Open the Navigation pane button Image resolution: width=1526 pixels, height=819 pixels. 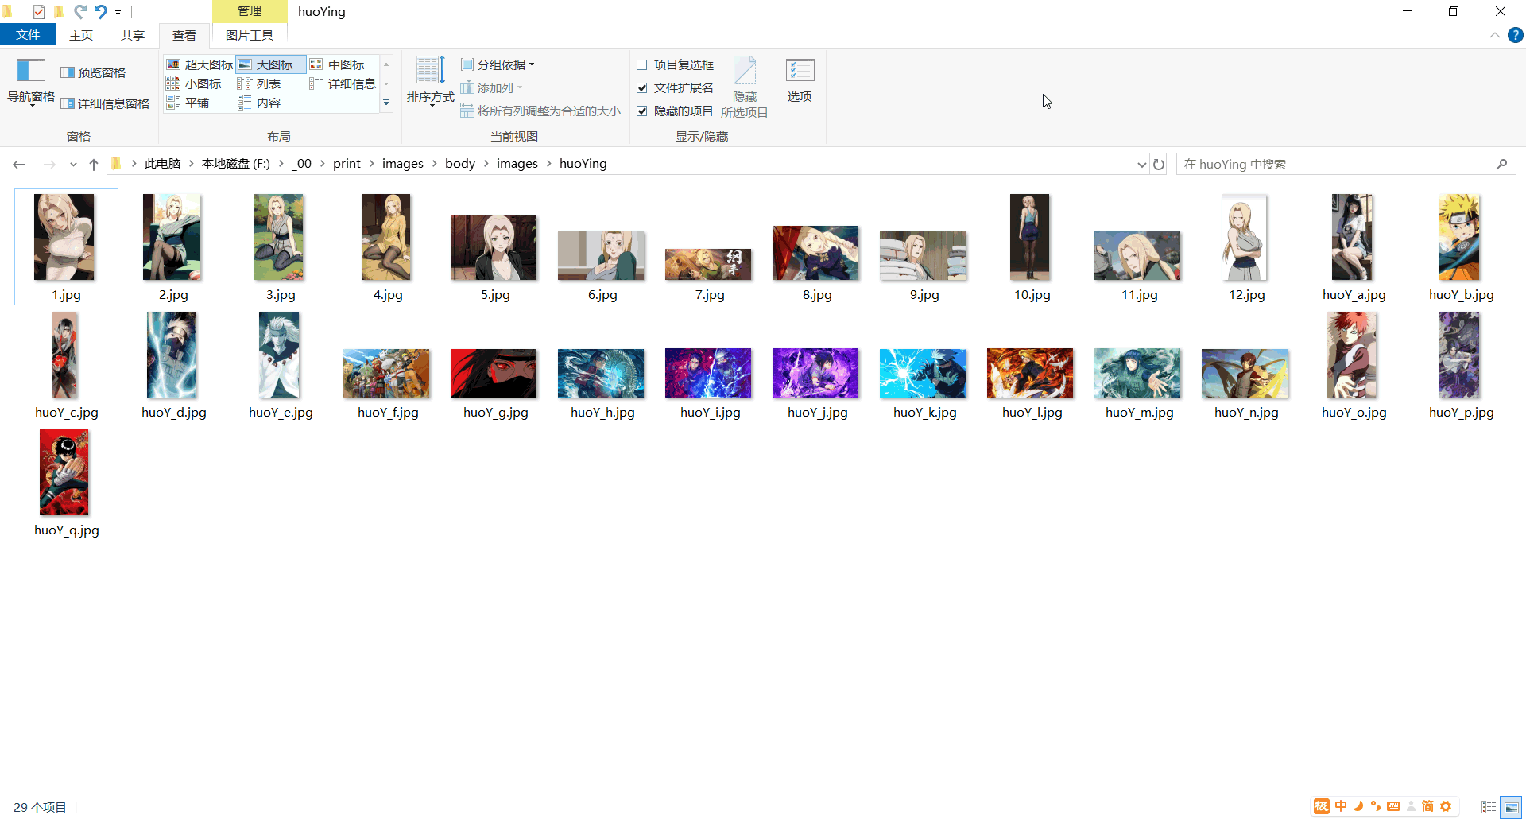pos(31,81)
